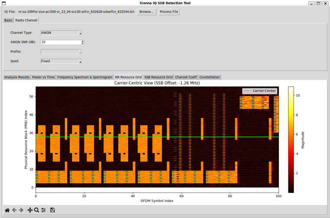Image resolution: width=330 pixels, height=218 pixels.
Task: Activate the Pan move tool
Action: tap(30, 210)
